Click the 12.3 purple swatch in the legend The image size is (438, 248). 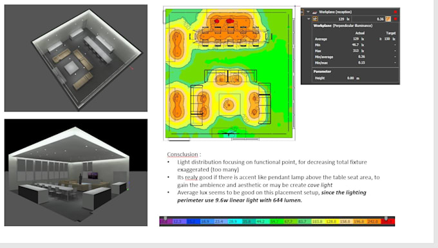[x=177, y=222]
